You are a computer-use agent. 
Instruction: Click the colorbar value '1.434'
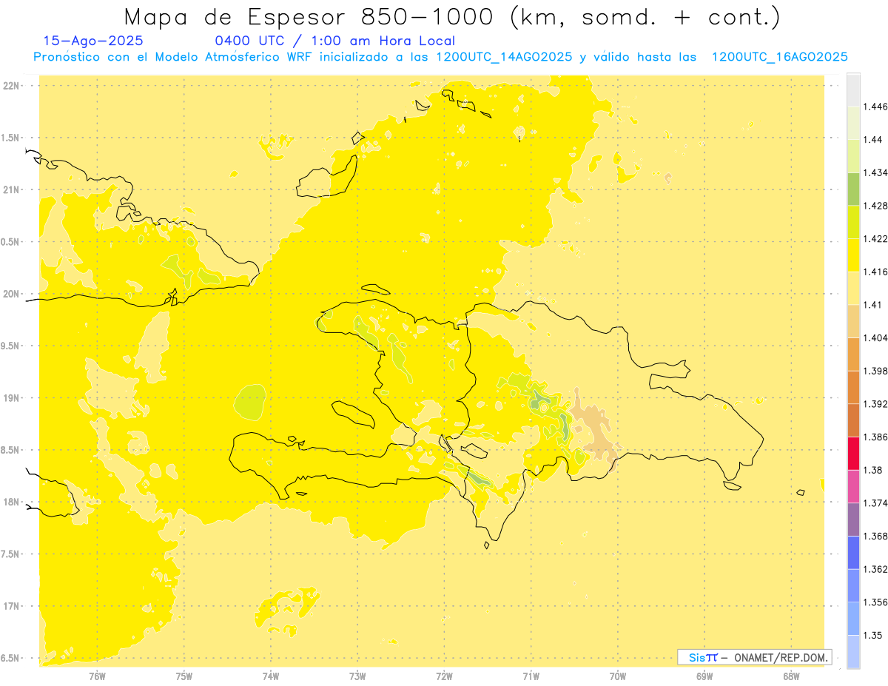pyautogui.click(x=877, y=172)
